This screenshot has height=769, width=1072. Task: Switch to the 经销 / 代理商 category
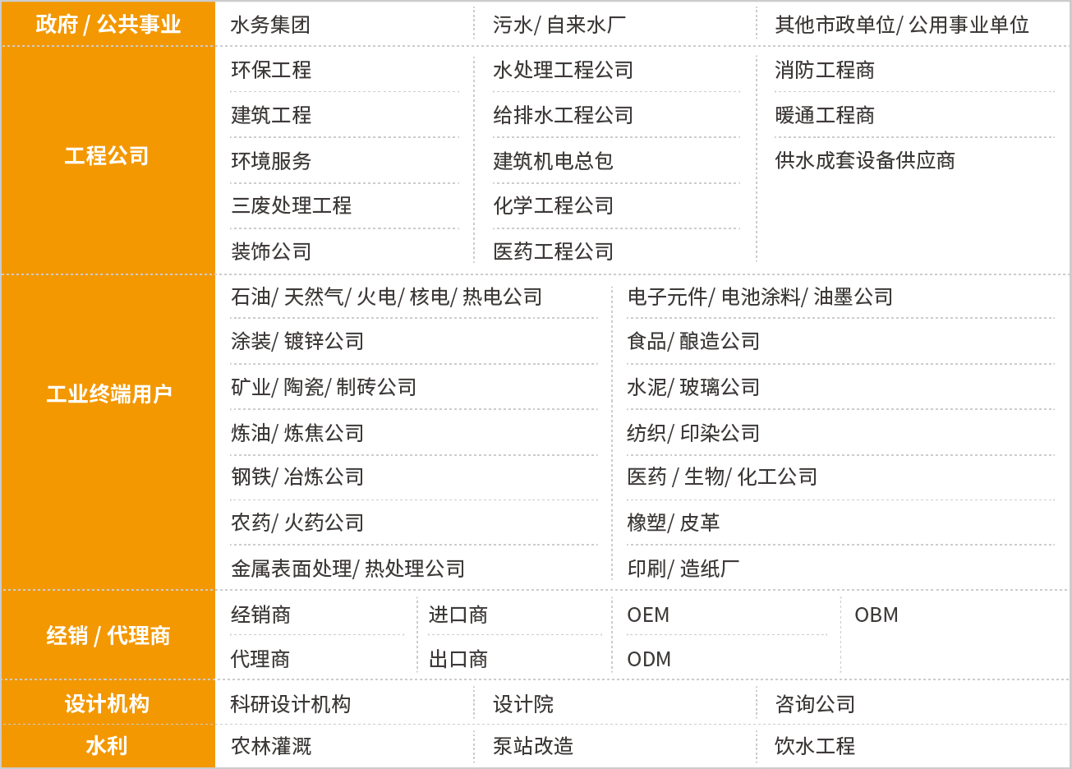point(108,636)
